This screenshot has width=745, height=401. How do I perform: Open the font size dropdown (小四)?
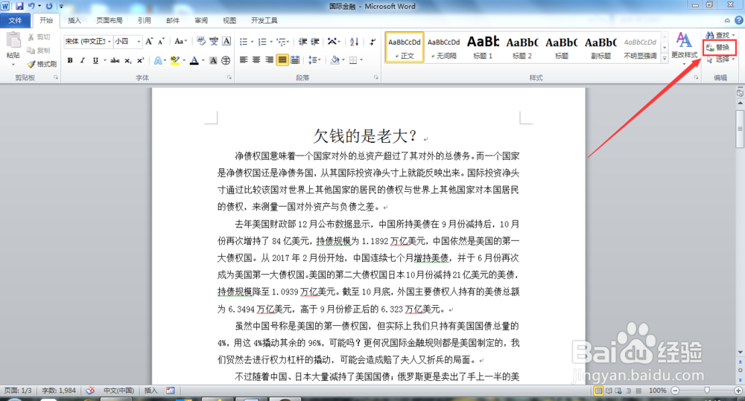click(x=139, y=41)
